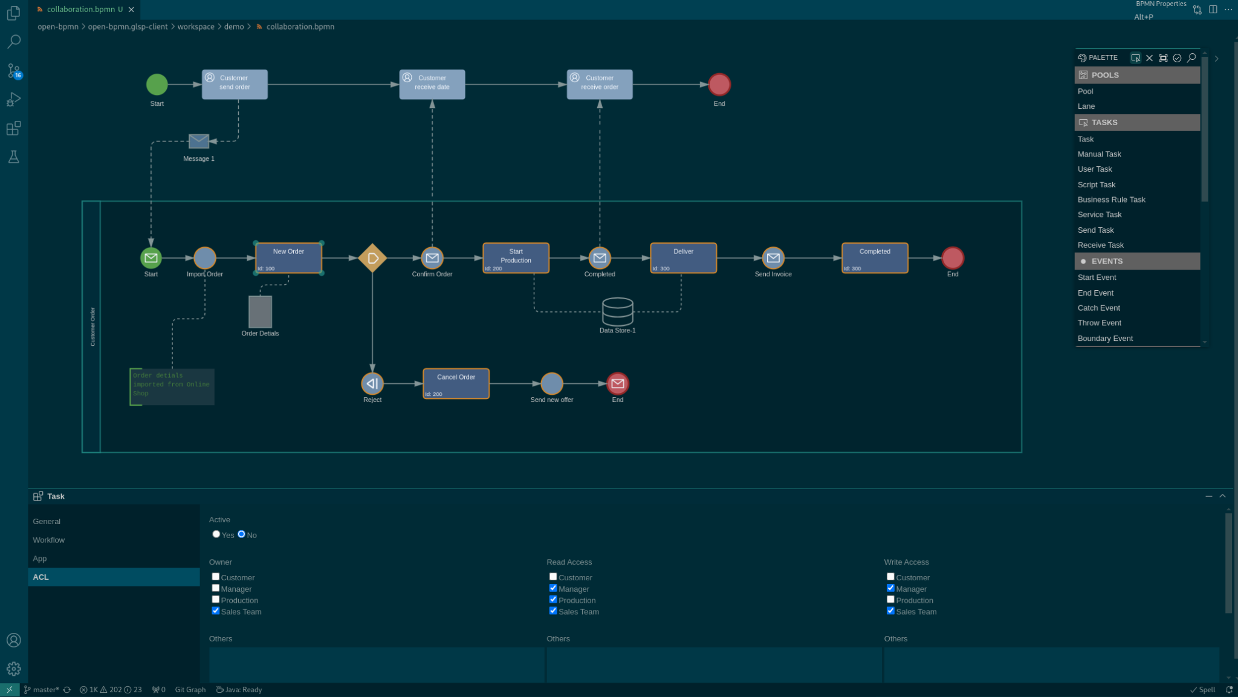Switch to the Workflow tab in Task panel
The image size is (1238, 697).
pos(48,540)
